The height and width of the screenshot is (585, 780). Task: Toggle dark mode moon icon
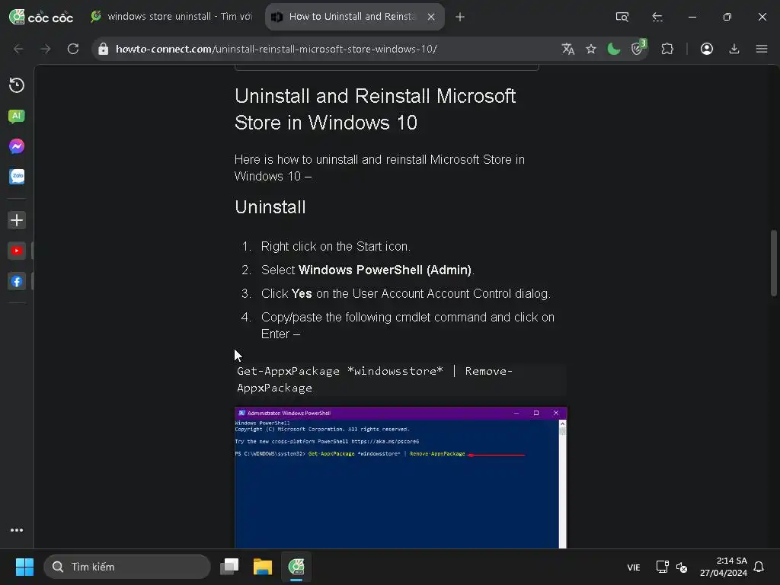coord(614,49)
